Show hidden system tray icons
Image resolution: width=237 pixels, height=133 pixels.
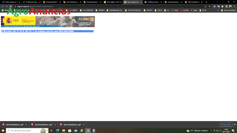coord(211,130)
